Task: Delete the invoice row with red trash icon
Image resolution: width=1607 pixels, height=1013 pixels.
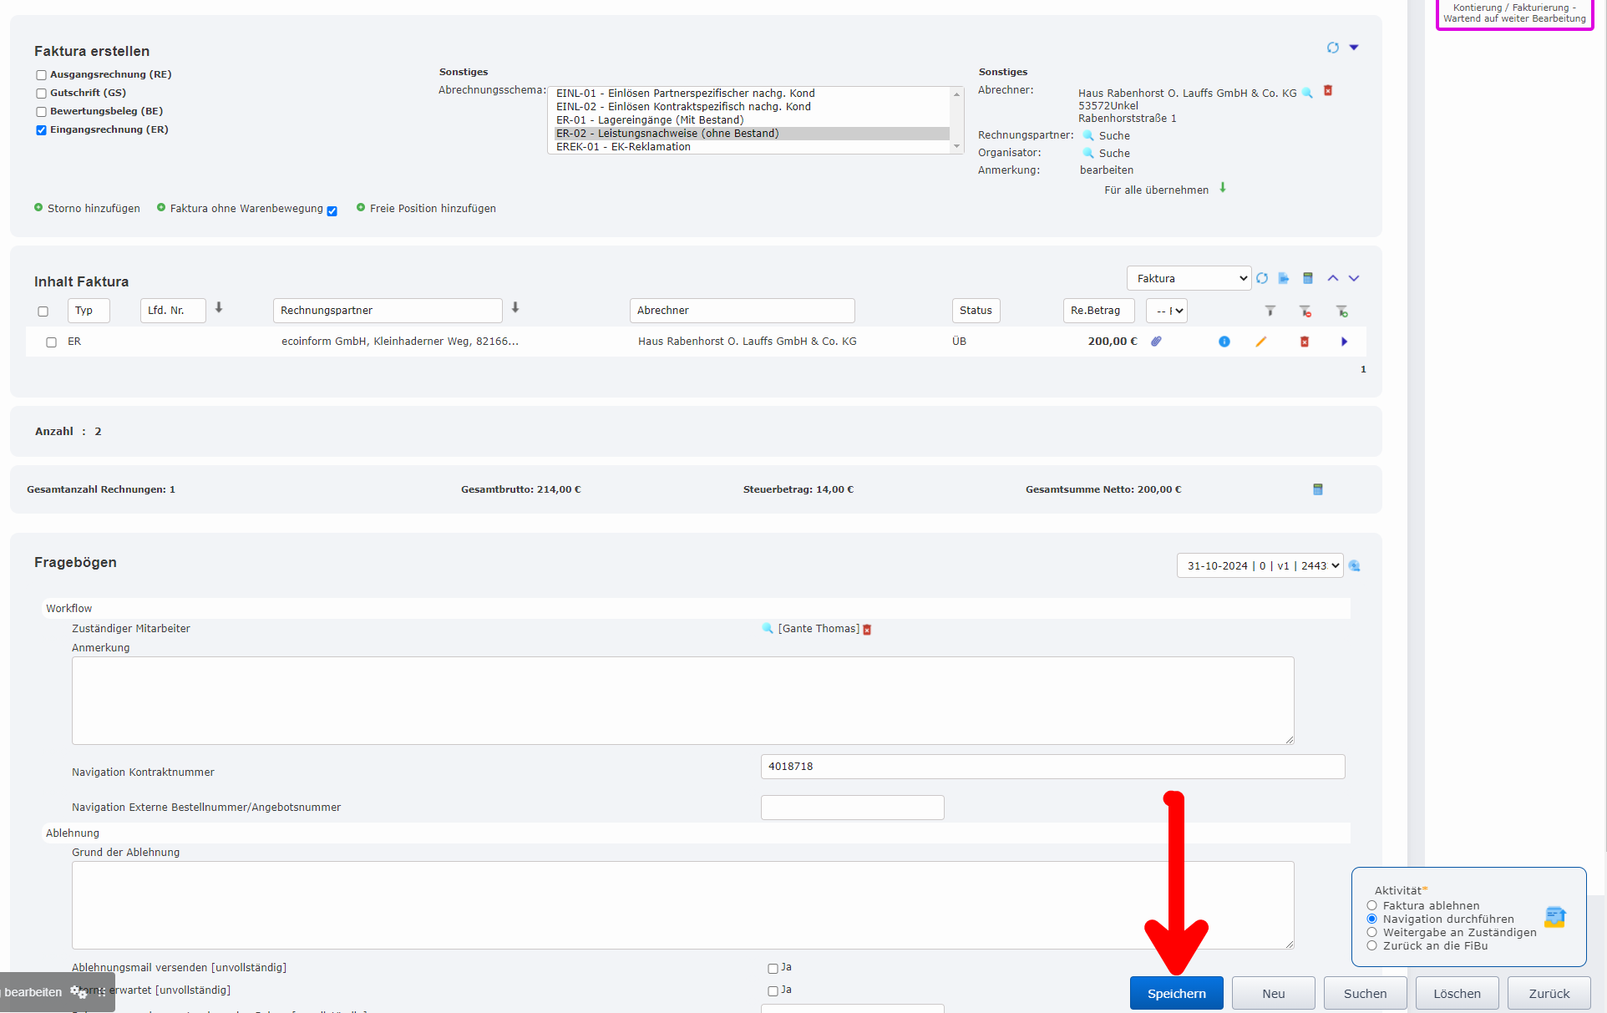Action: [x=1304, y=342]
